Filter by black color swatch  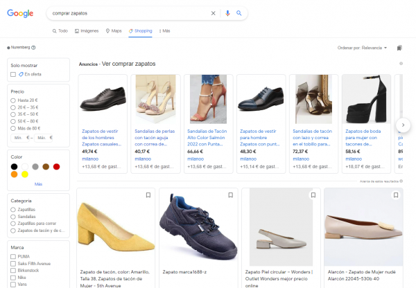click(15, 167)
